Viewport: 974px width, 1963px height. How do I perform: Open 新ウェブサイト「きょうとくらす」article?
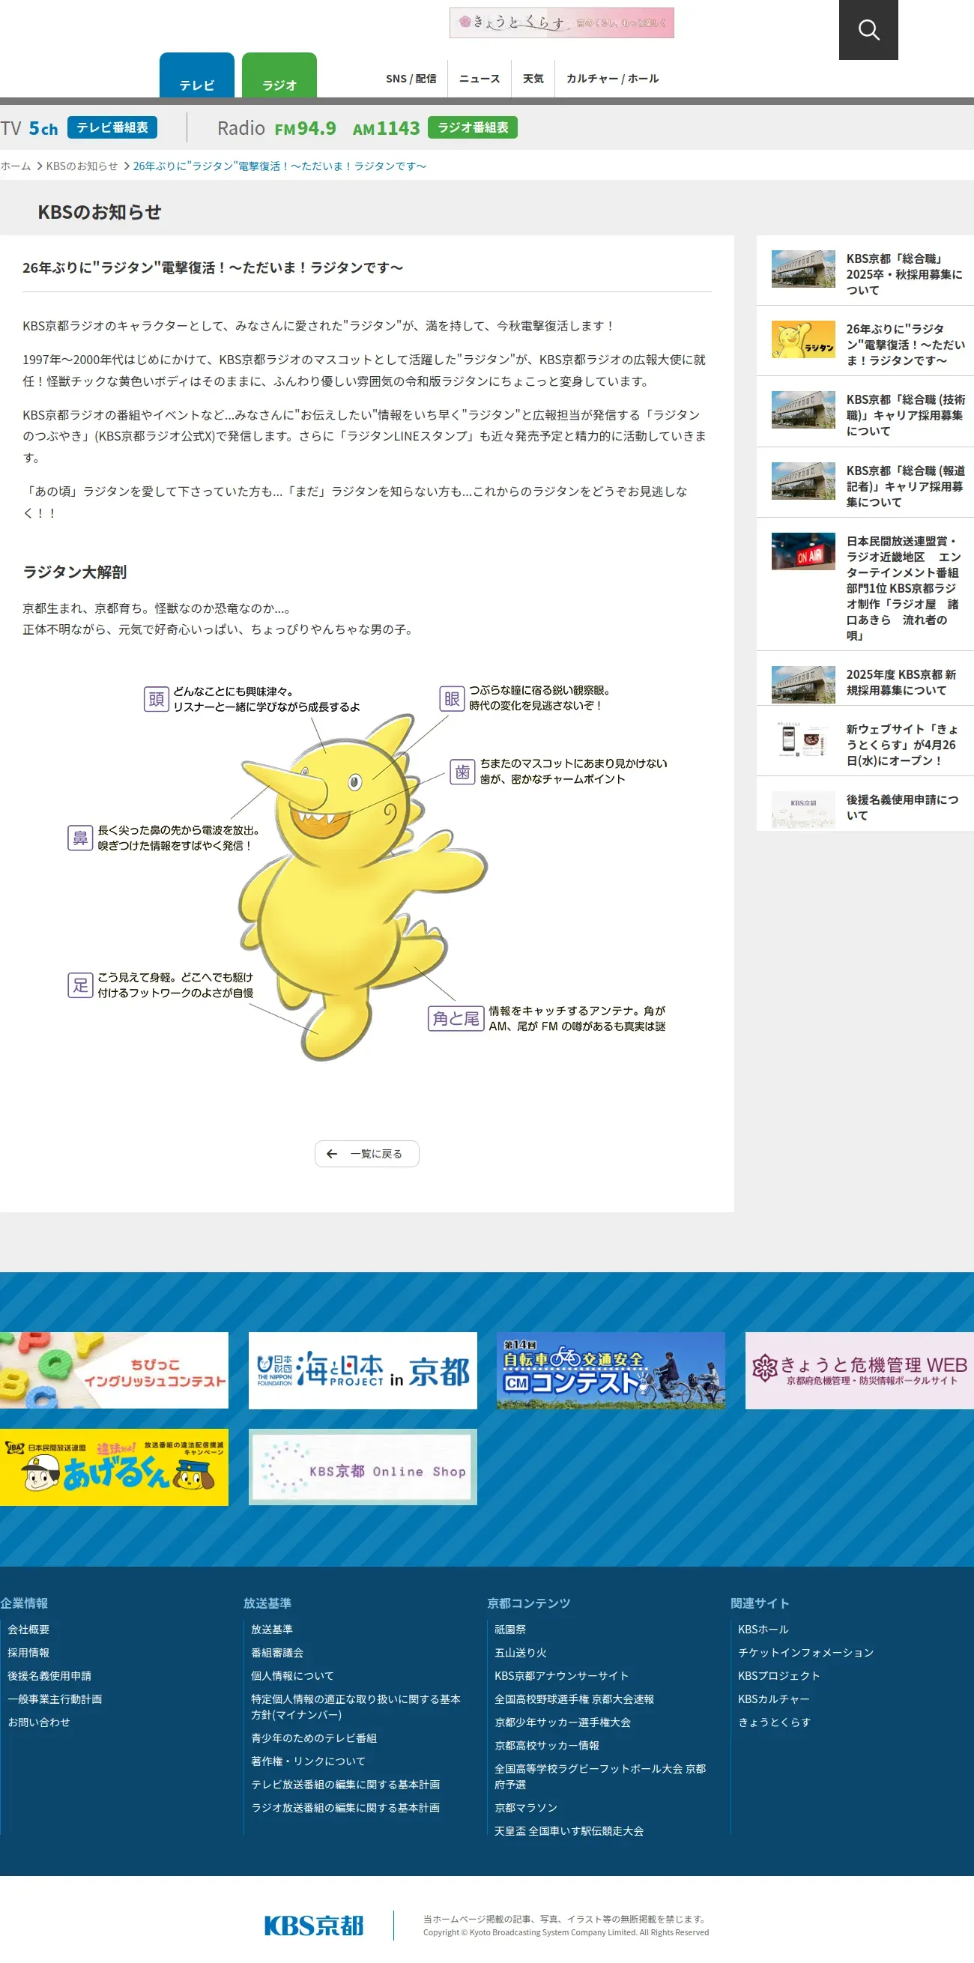click(x=901, y=745)
